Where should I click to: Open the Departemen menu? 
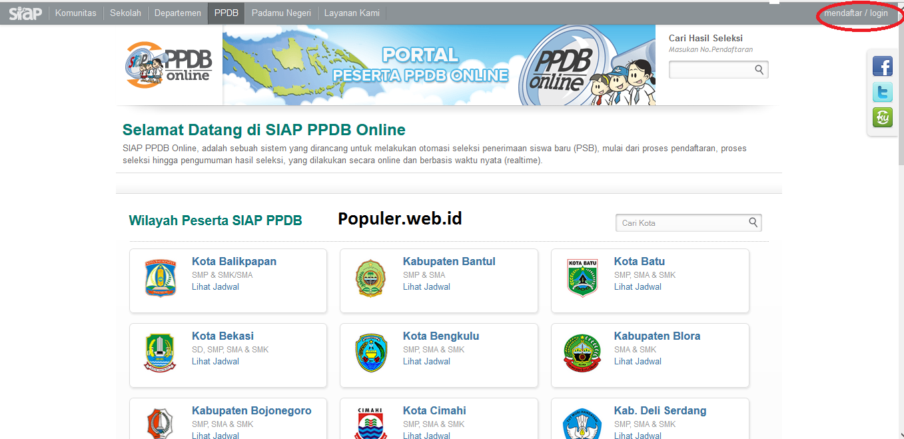tap(178, 13)
